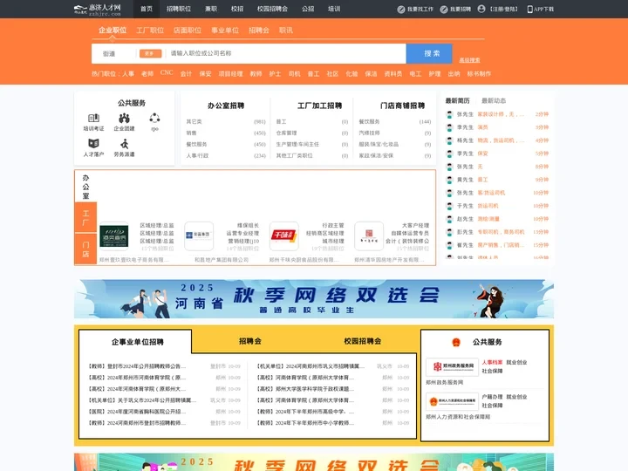The width and height of the screenshot is (628, 471).
Task: Open 【医院】2024年度河南省胸科医院 announcement
Action: [x=137, y=412]
